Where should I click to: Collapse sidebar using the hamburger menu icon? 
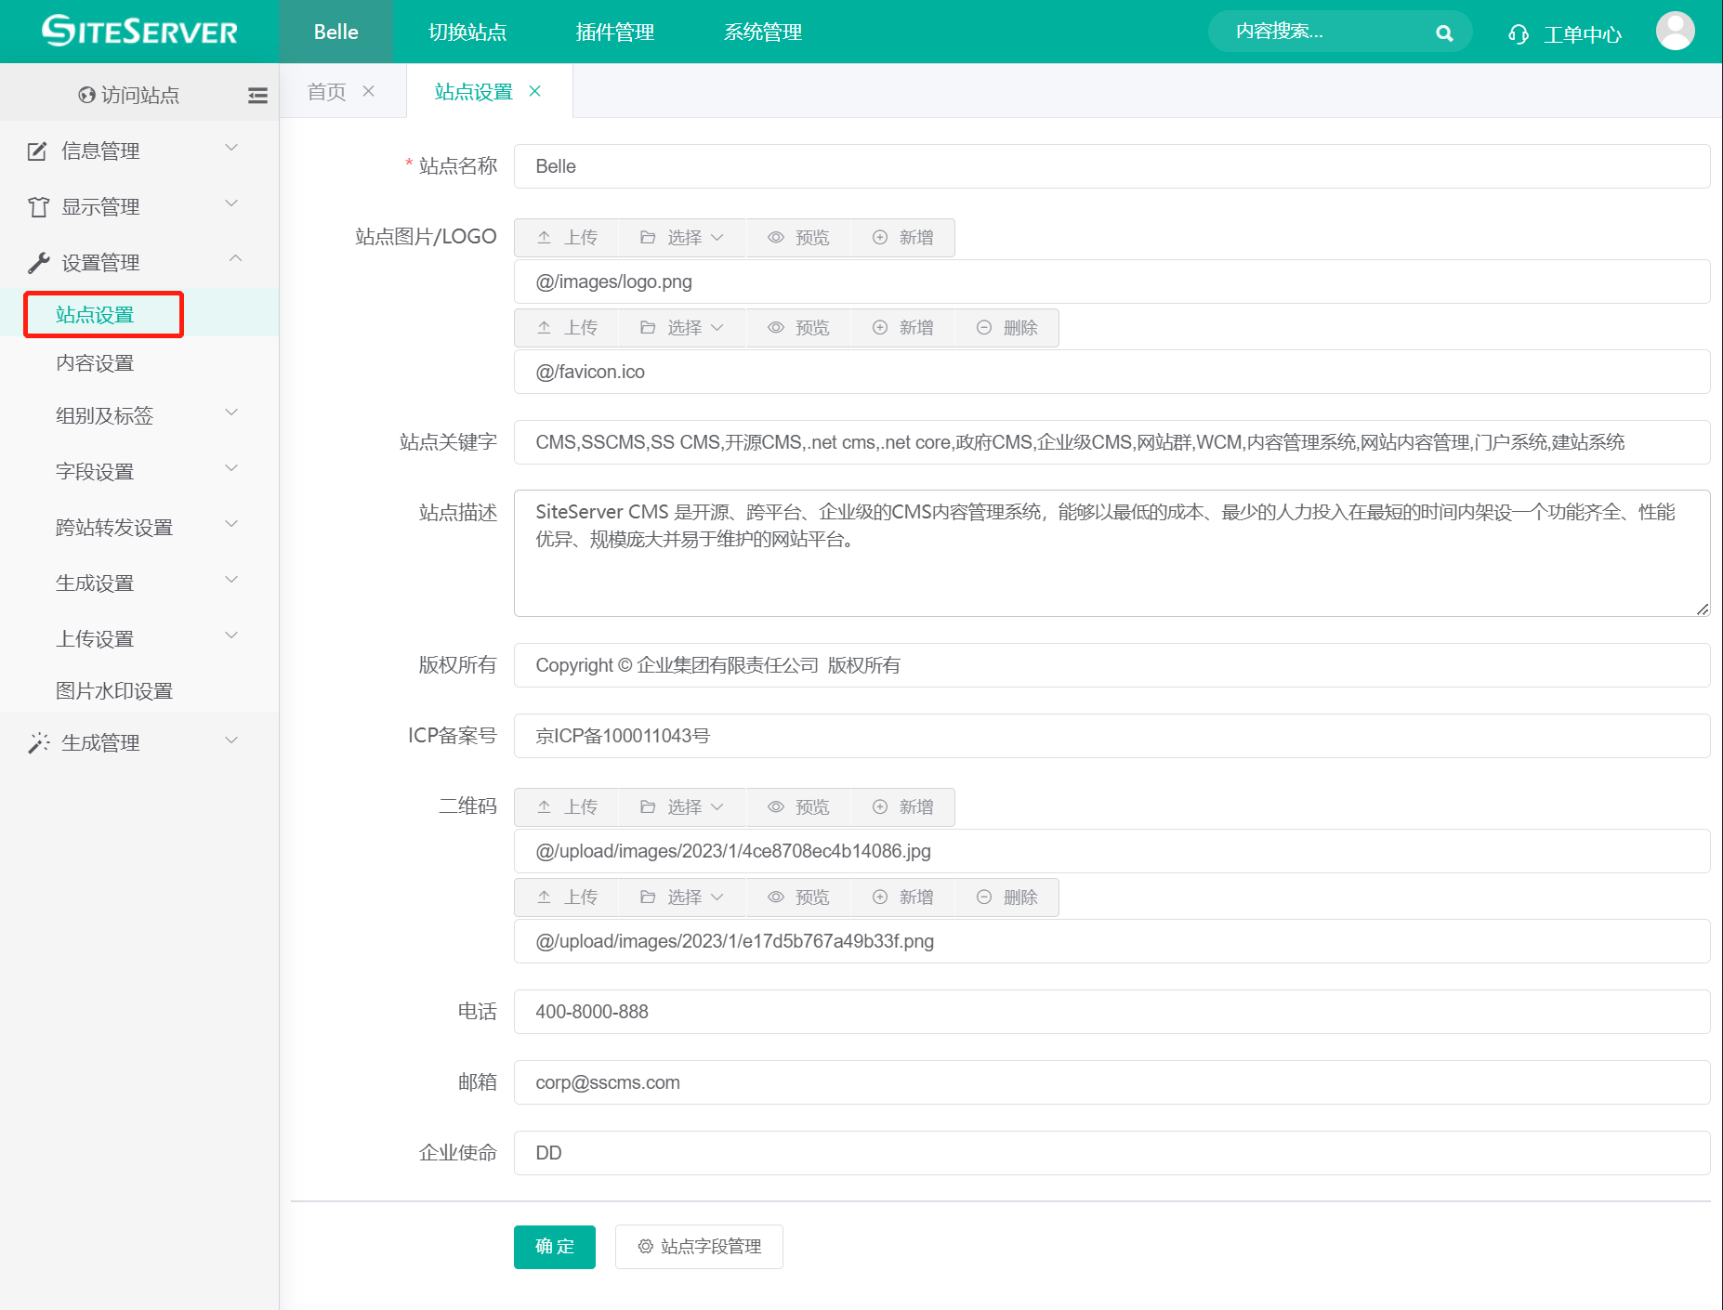click(257, 95)
